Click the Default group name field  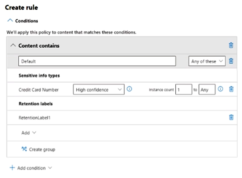click(97, 61)
